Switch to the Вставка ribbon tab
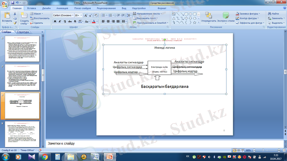The width and height of the screenshot is (287, 161). [x=31, y=8]
